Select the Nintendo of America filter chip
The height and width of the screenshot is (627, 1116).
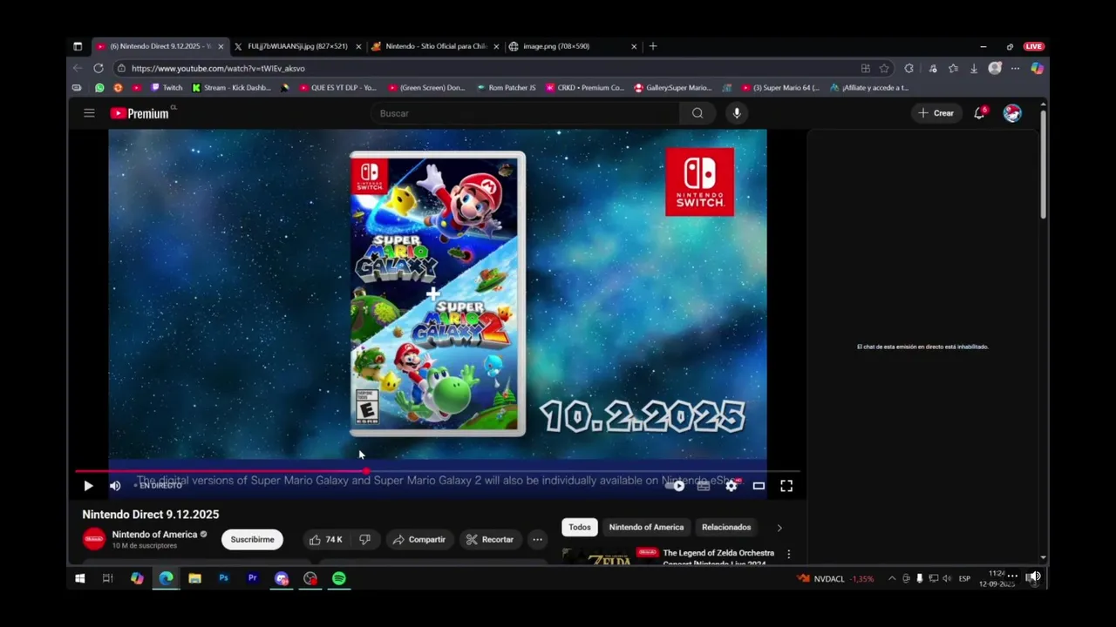(646, 527)
